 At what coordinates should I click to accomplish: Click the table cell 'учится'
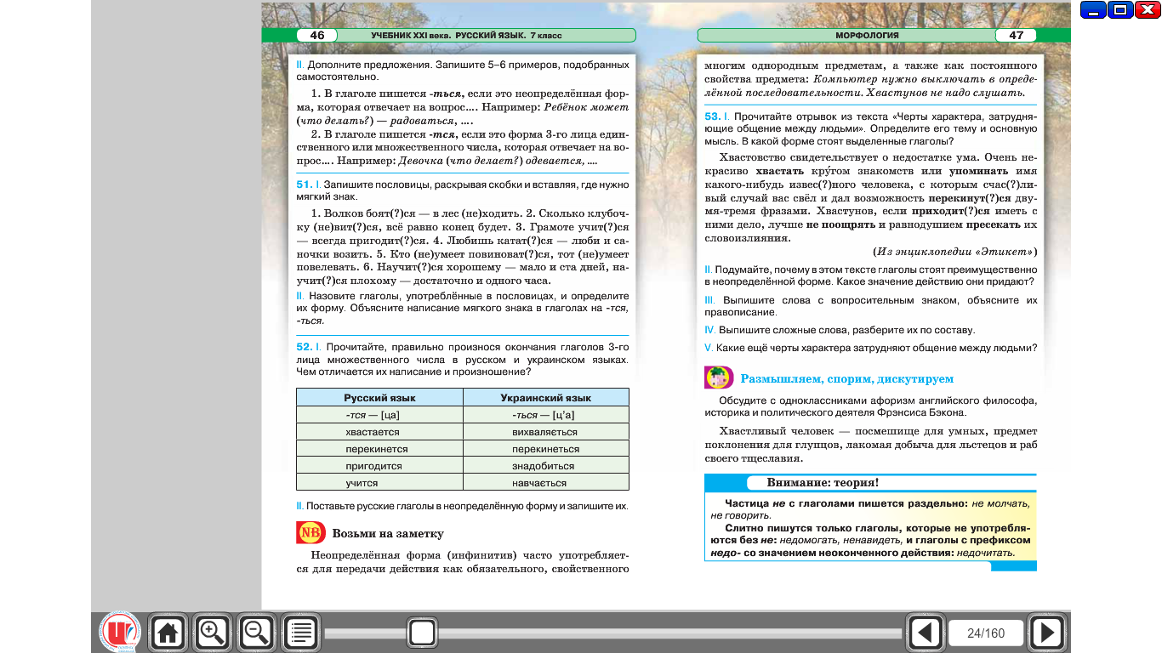379,483
